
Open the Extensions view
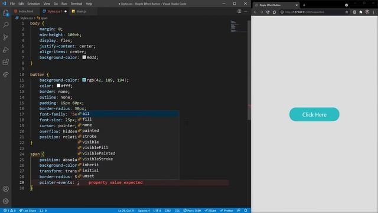(x=6, y=62)
